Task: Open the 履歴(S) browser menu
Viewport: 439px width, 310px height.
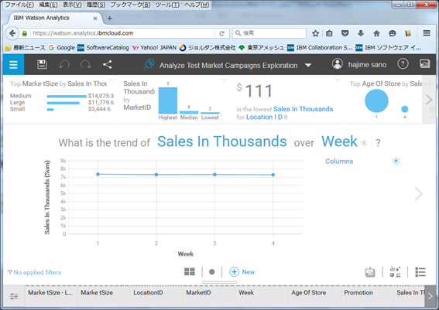Action: (x=96, y=5)
